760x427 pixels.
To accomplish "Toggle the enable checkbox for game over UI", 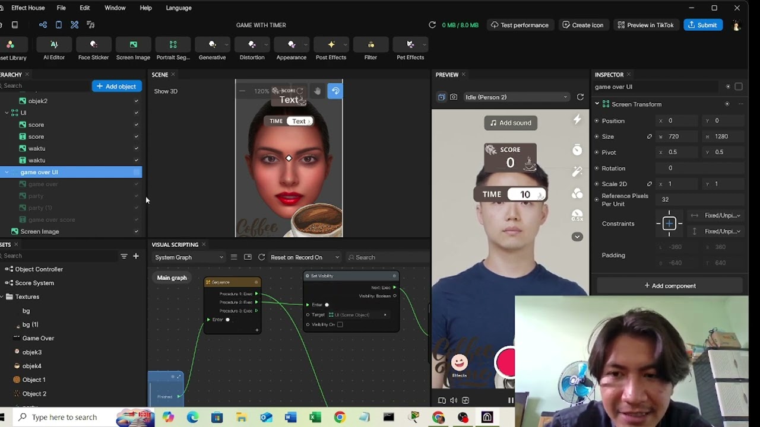I will click(739, 87).
